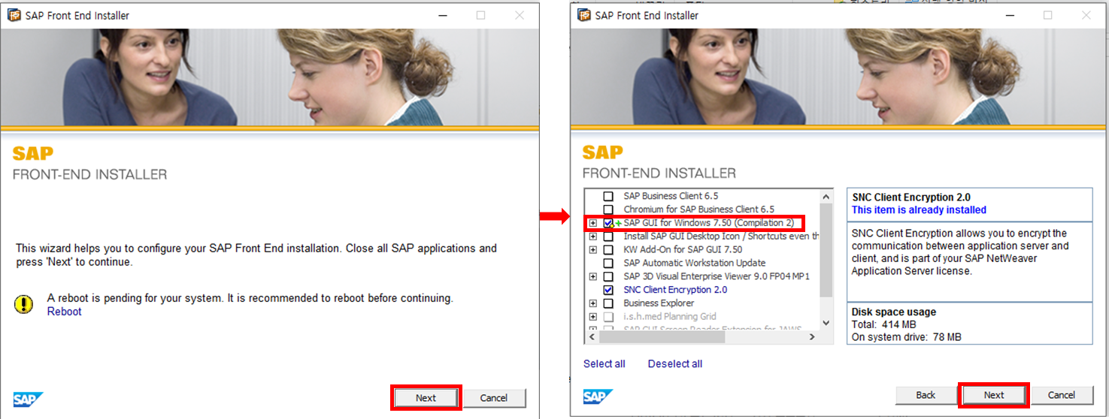
Task: Select Chromium for SAP Business Client 6.5 label
Action: click(x=698, y=209)
